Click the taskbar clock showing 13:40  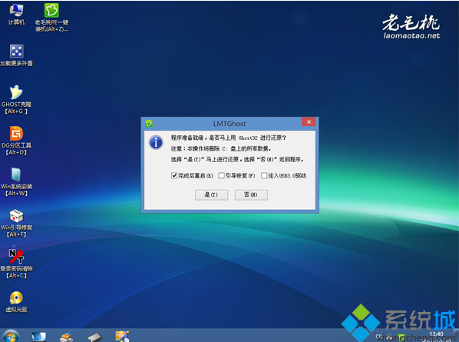click(x=436, y=334)
